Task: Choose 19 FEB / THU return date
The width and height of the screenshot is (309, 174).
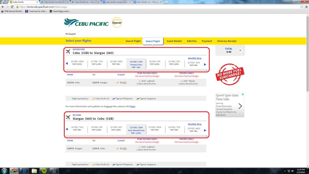Action: tap(77, 128)
